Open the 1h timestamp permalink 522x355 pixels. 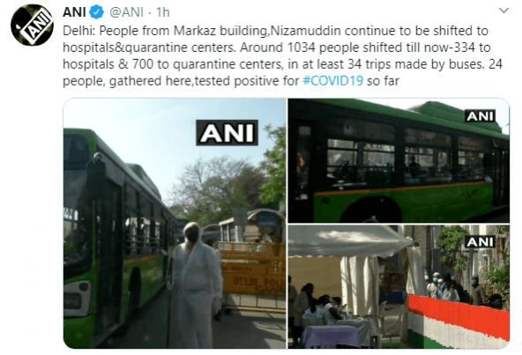(163, 12)
